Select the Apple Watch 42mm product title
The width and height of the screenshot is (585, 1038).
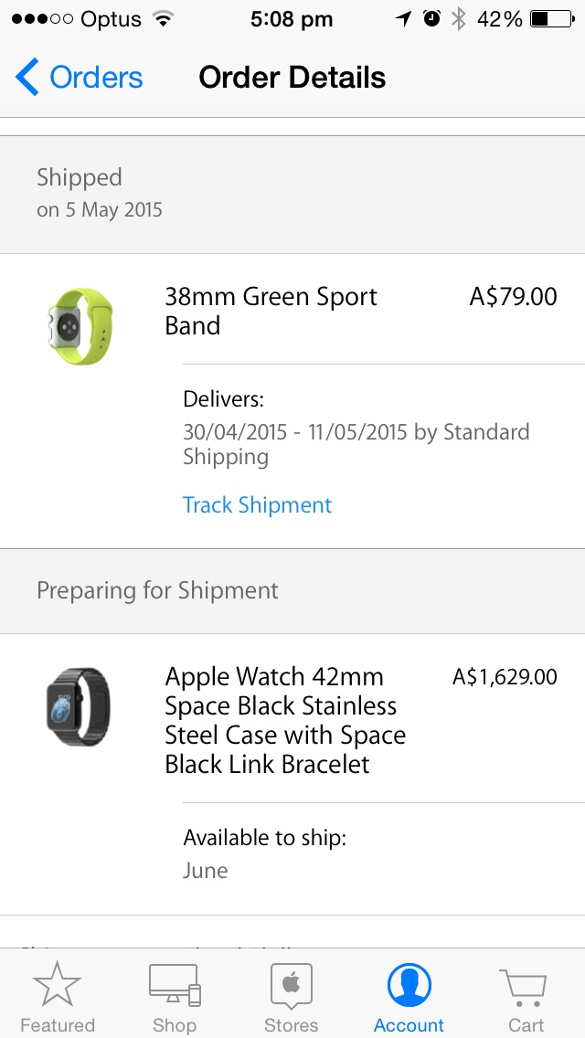285,720
